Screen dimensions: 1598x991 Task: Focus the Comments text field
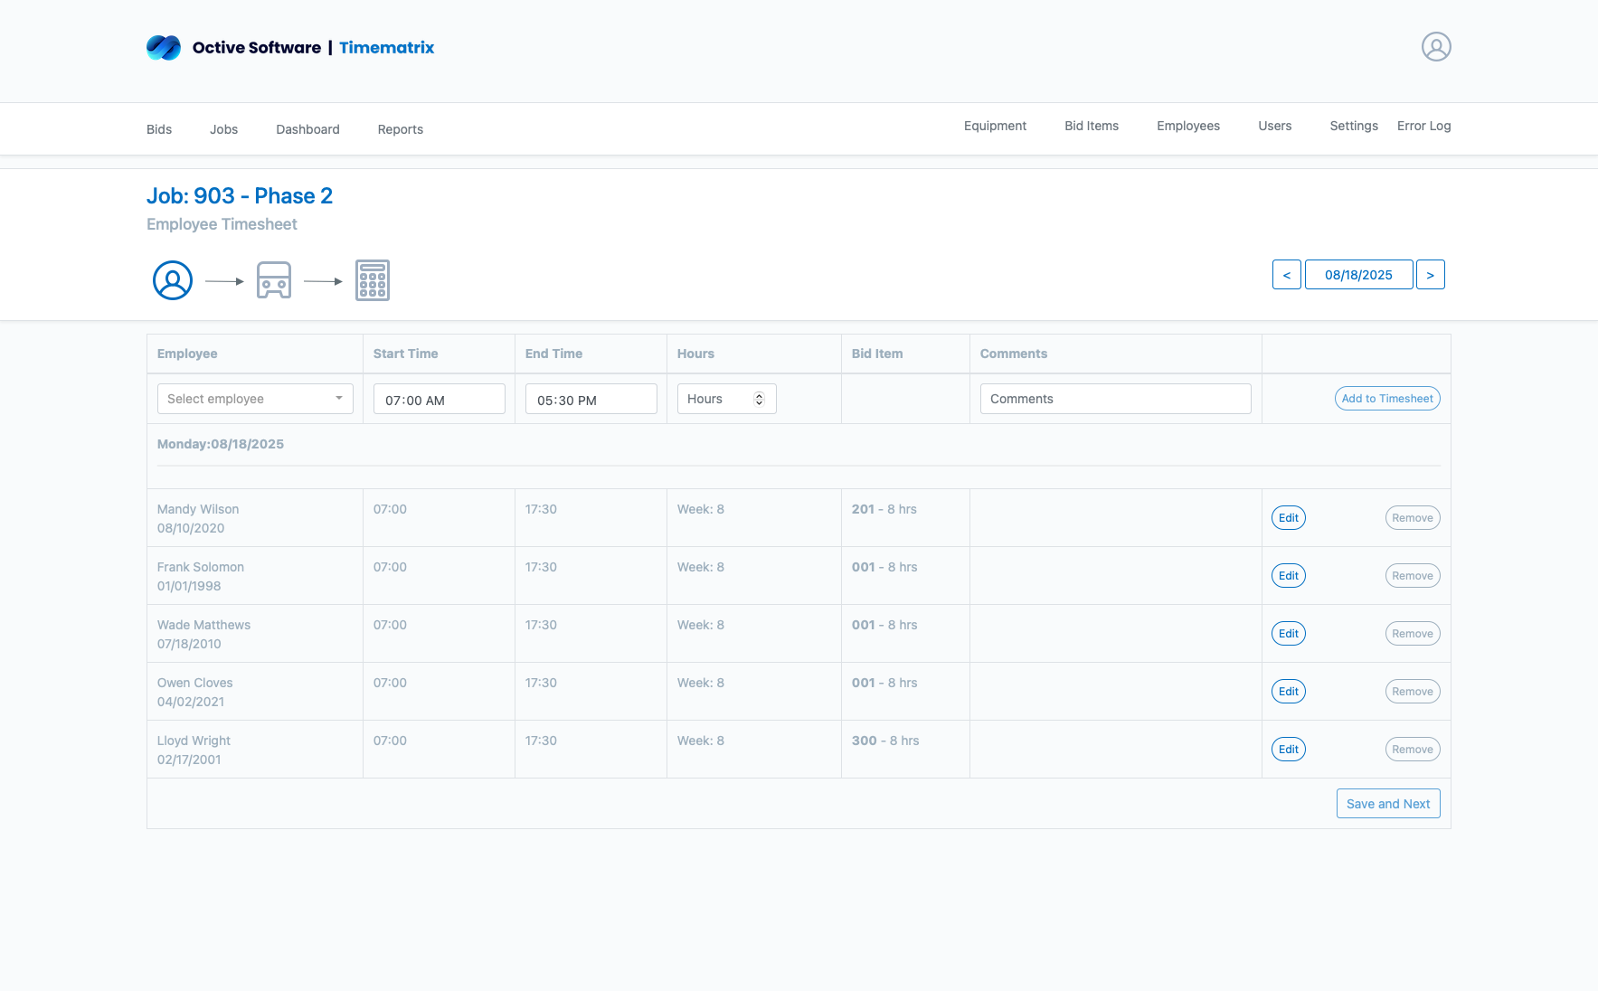pyautogui.click(x=1115, y=399)
